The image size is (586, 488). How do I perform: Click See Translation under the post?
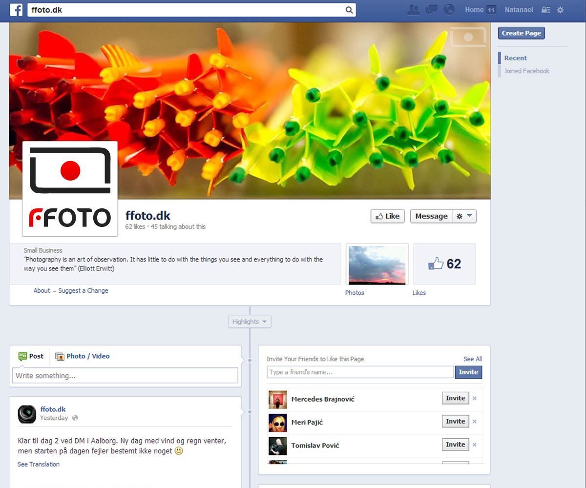pyautogui.click(x=39, y=464)
